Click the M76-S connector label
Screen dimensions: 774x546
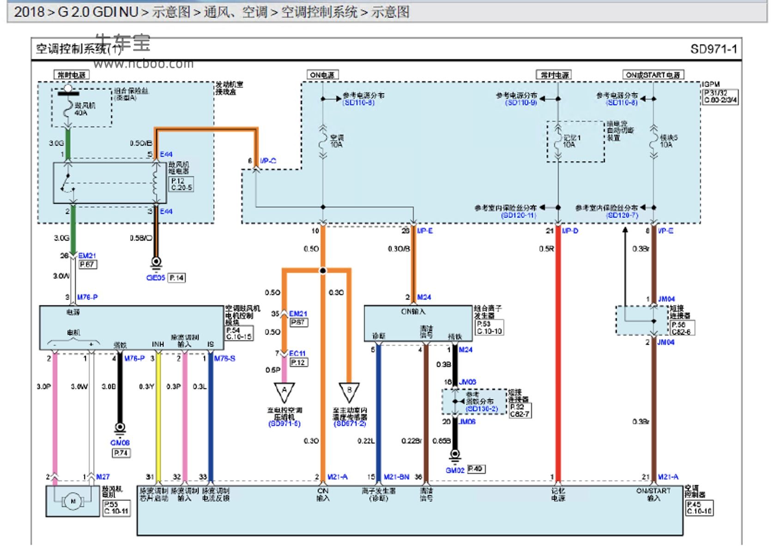(224, 358)
